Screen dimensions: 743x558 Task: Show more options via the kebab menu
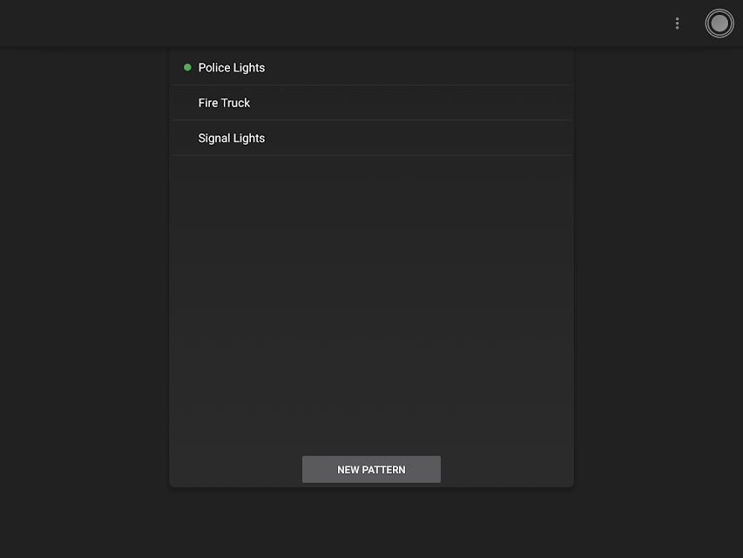tap(677, 24)
